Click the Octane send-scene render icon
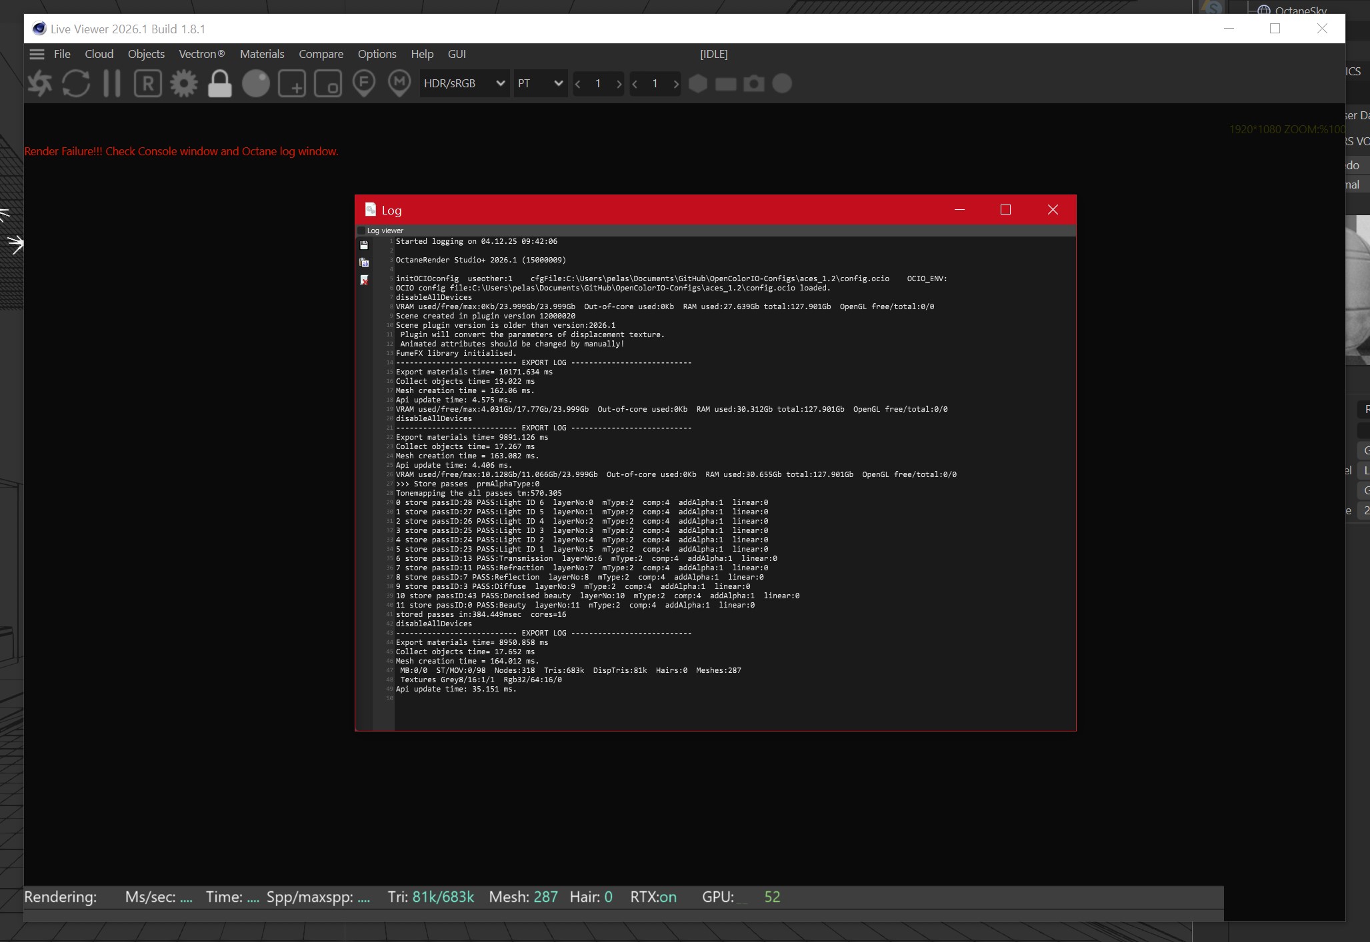 click(39, 84)
